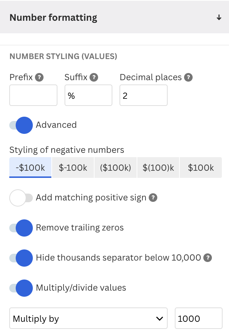Open the Decimal places help icon

tap(188, 77)
